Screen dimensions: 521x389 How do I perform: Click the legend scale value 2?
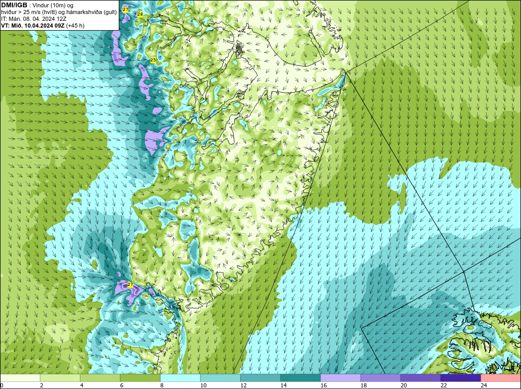tap(42, 385)
